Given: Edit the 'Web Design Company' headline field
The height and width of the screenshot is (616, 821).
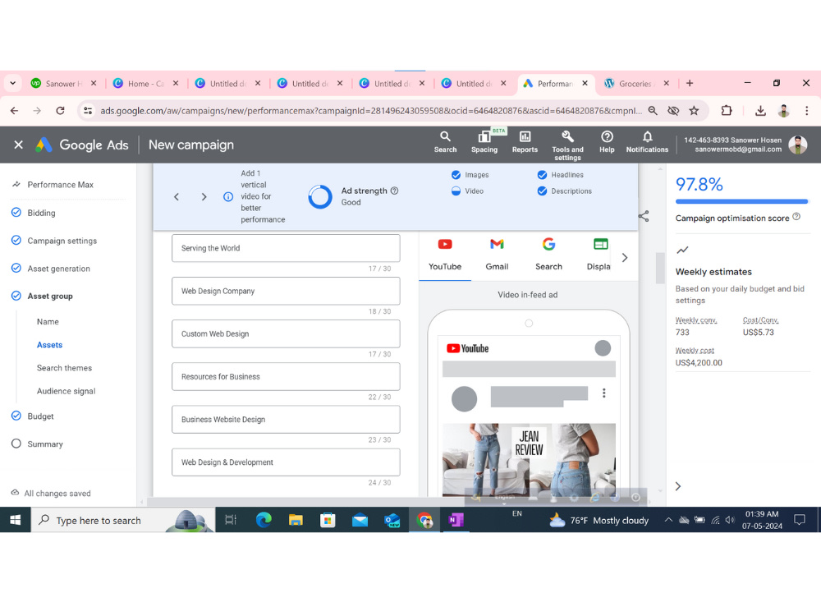Looking at the screenshot, I should pyautogui.click(x=286, y=292).
